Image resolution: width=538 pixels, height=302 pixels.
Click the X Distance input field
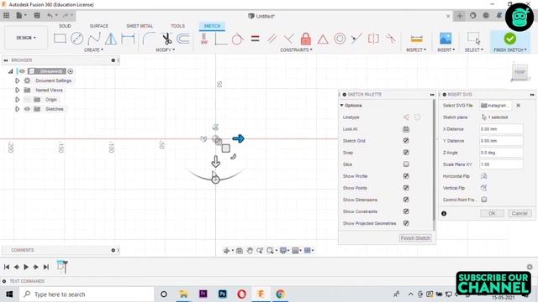click(x=501, y=129)
